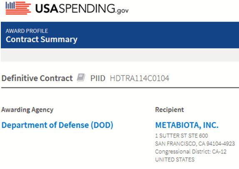239x169 pixels.
Task: Click the Definitive Contract heading
Action: (x=37, y=78)
